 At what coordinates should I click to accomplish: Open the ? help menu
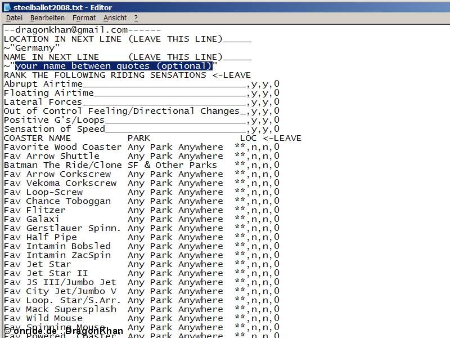136,18
